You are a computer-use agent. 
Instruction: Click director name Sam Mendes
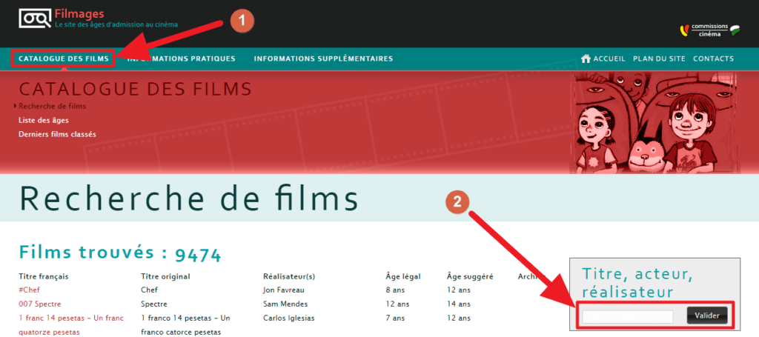[285, 304]
